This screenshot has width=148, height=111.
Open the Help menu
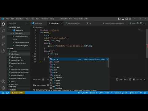(52, 19)
